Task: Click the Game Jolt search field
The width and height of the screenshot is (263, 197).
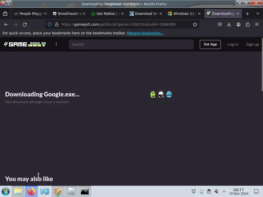Action: (x=131, y=44)
